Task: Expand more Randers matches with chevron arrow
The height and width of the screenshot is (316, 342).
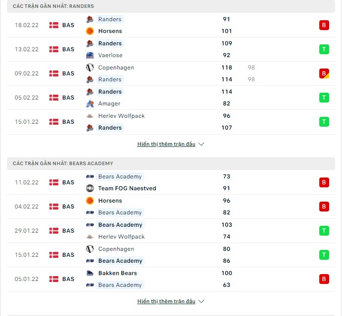Action: (x=201, y=144)
